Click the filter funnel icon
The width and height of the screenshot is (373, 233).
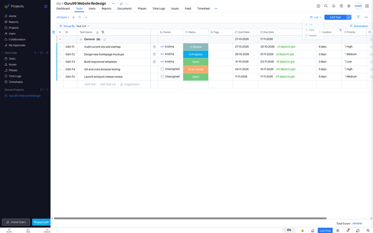coord(358,17)
